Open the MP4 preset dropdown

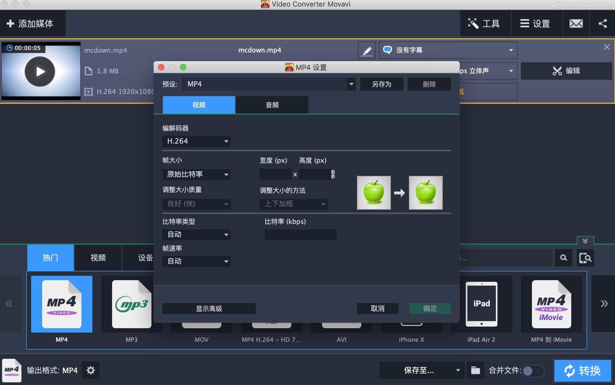[x=351, y=84]
